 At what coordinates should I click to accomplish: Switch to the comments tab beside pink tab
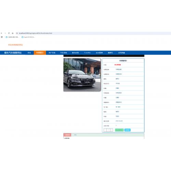coord(75,135)
